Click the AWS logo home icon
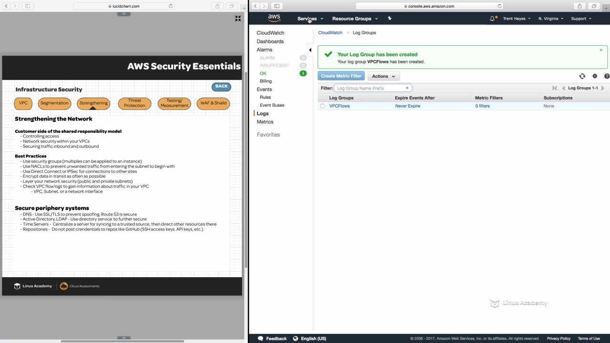Image resolution: width=610 pixels, height=343 pixels. 274,18
